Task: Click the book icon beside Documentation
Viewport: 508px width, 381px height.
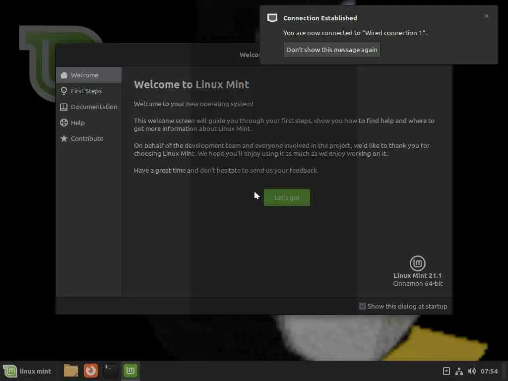Action: click(64, 107)
